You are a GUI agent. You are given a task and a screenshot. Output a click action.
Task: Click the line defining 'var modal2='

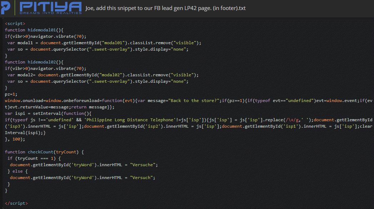[x=103, y=75]
